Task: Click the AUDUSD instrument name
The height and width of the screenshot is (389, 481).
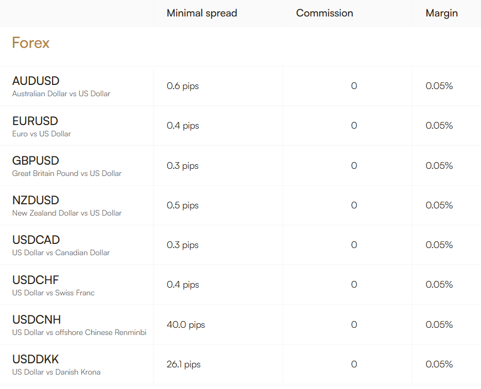Action: 36,81
